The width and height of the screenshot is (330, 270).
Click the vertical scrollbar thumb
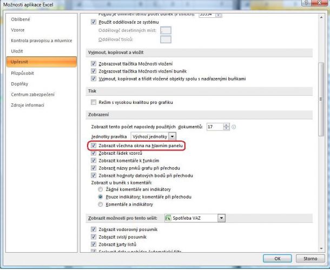coord(321,99)
